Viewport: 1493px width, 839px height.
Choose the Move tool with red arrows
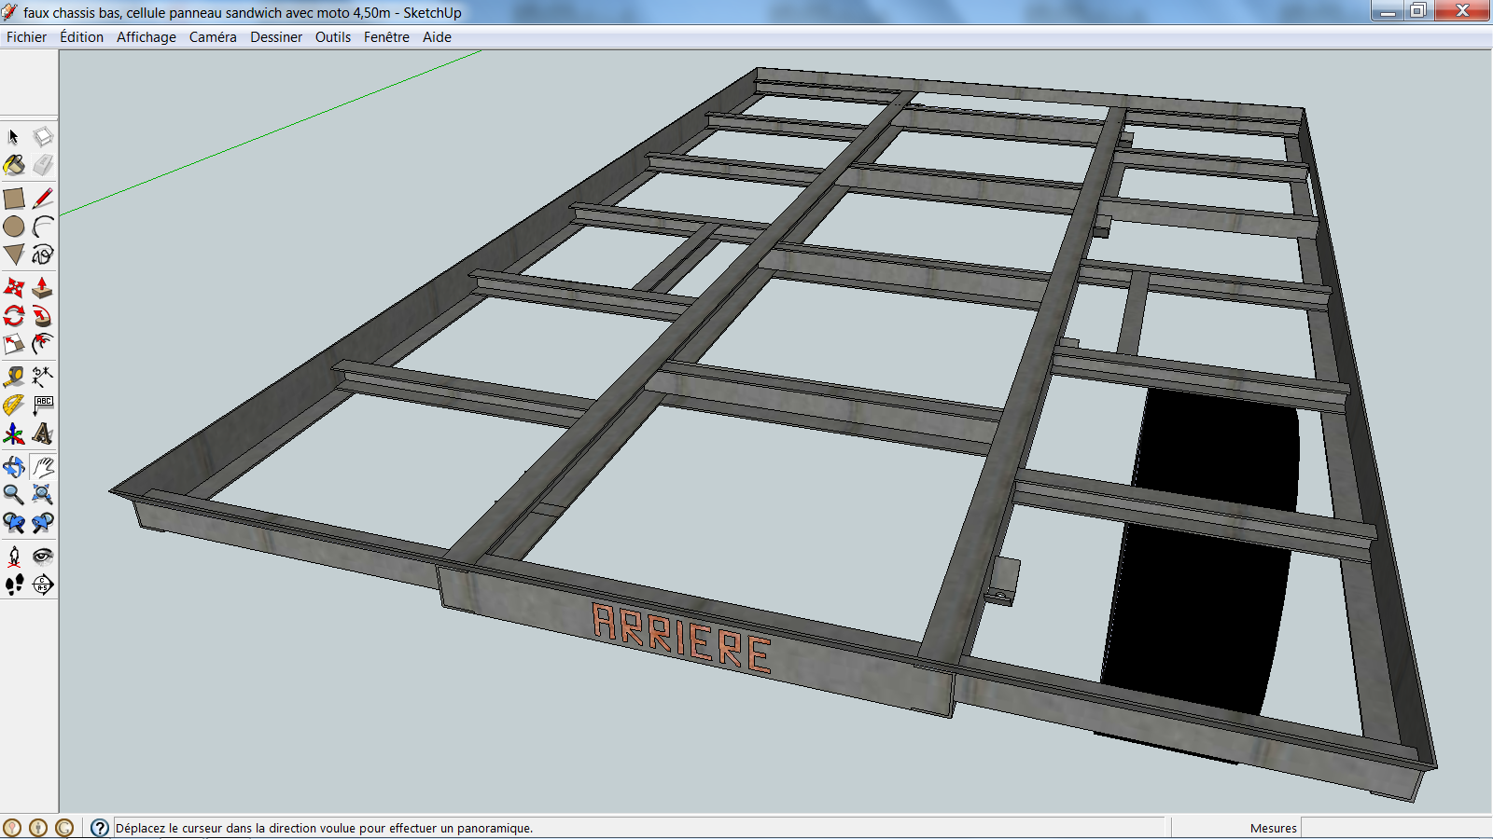[x=14, y=287]
